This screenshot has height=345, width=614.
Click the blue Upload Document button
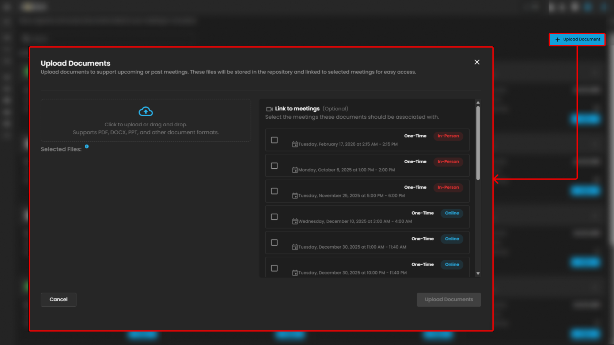click(577, 39)
